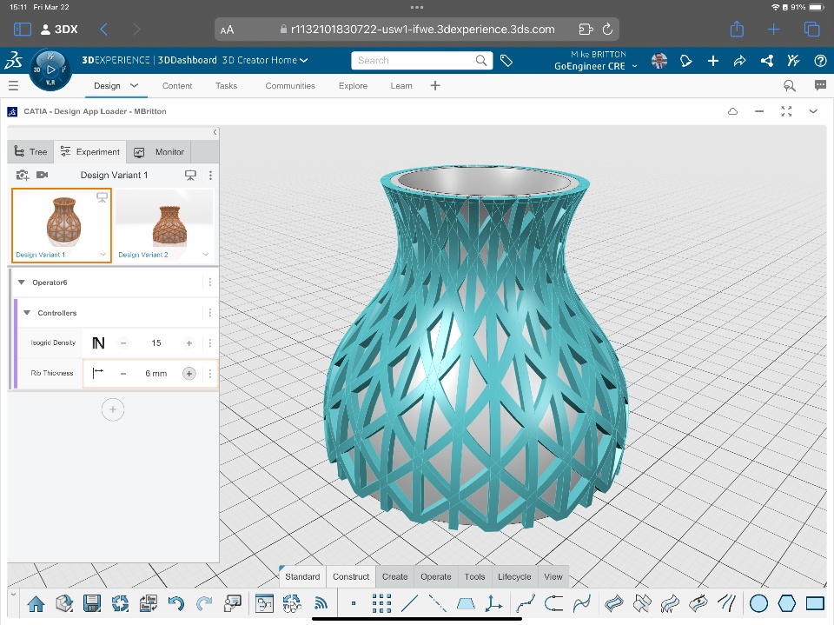Increase Isogrid Density with plus button
834x625 pixels.
[189, 343]
